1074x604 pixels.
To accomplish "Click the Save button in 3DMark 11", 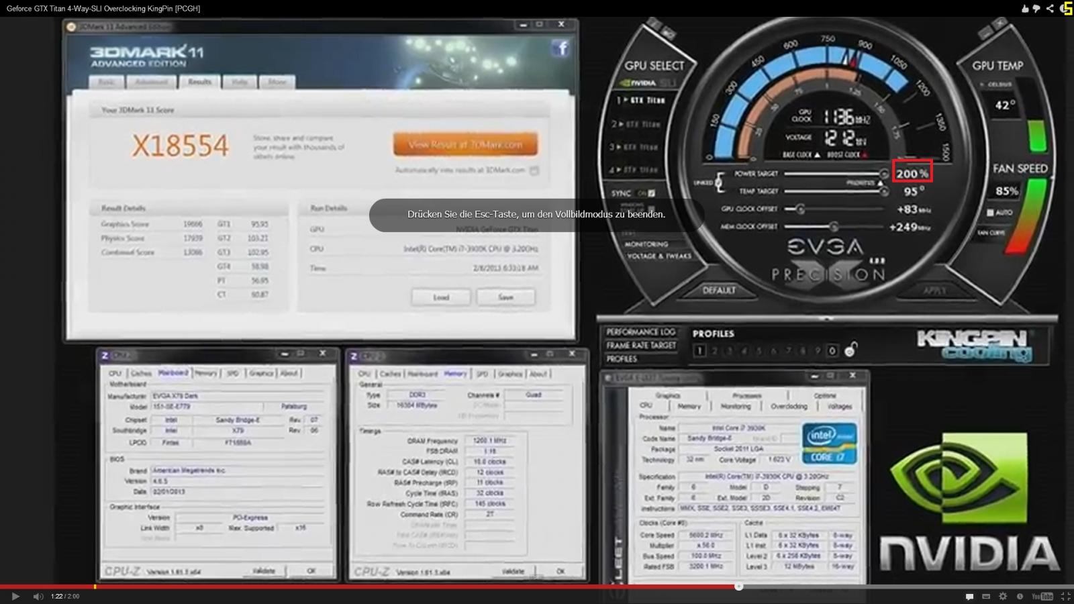I will pos(505,297).
